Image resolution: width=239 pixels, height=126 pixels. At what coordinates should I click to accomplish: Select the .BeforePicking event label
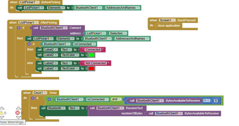50,2
